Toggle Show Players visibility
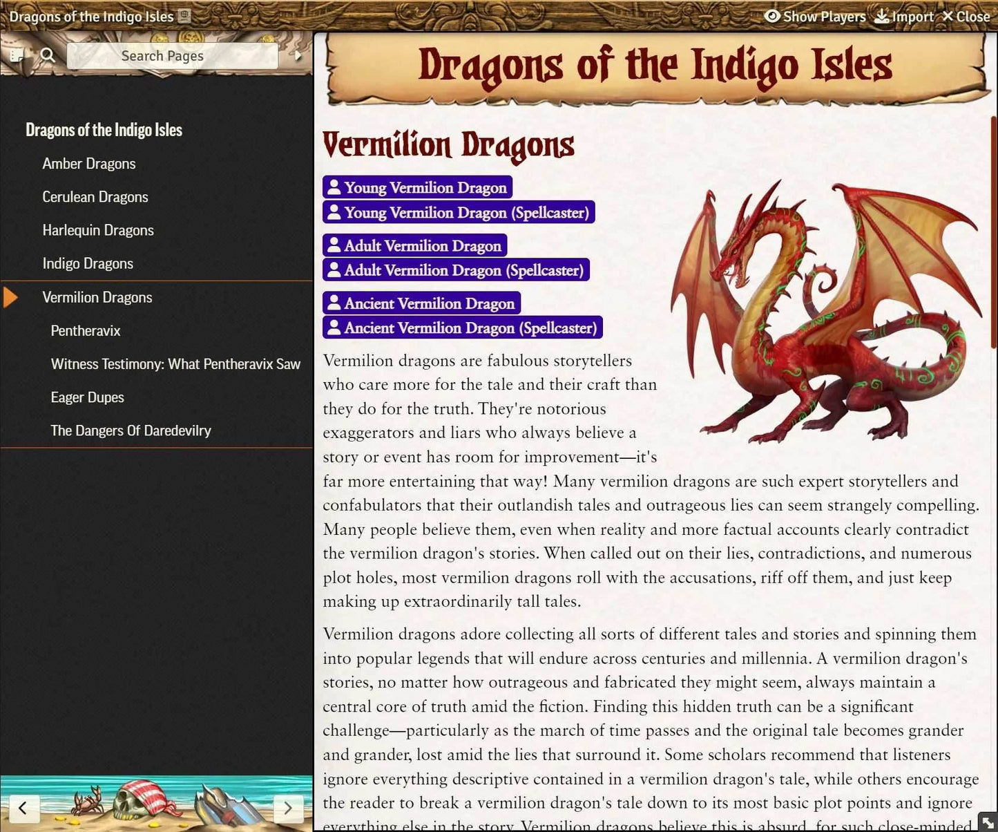This screenshot has width=998, height=832. [816, 16]
